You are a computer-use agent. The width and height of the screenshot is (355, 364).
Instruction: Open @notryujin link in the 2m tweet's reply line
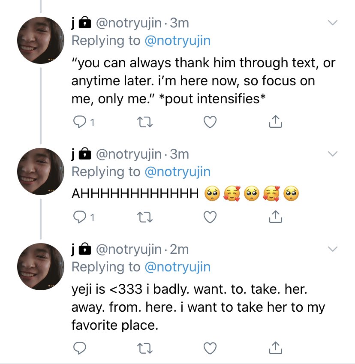pos(177,267)
